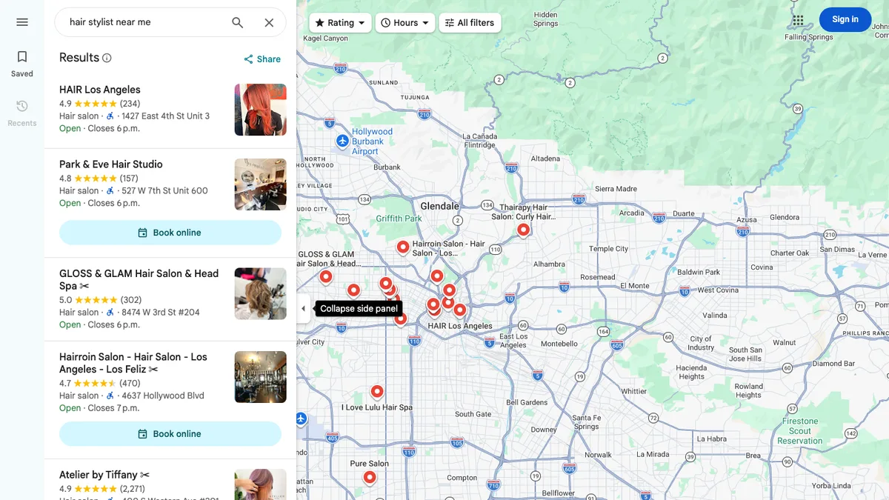Click the Thairapy Hair Salon map label
This screenshot has width=889, height=500.
[x=523, y=213]
